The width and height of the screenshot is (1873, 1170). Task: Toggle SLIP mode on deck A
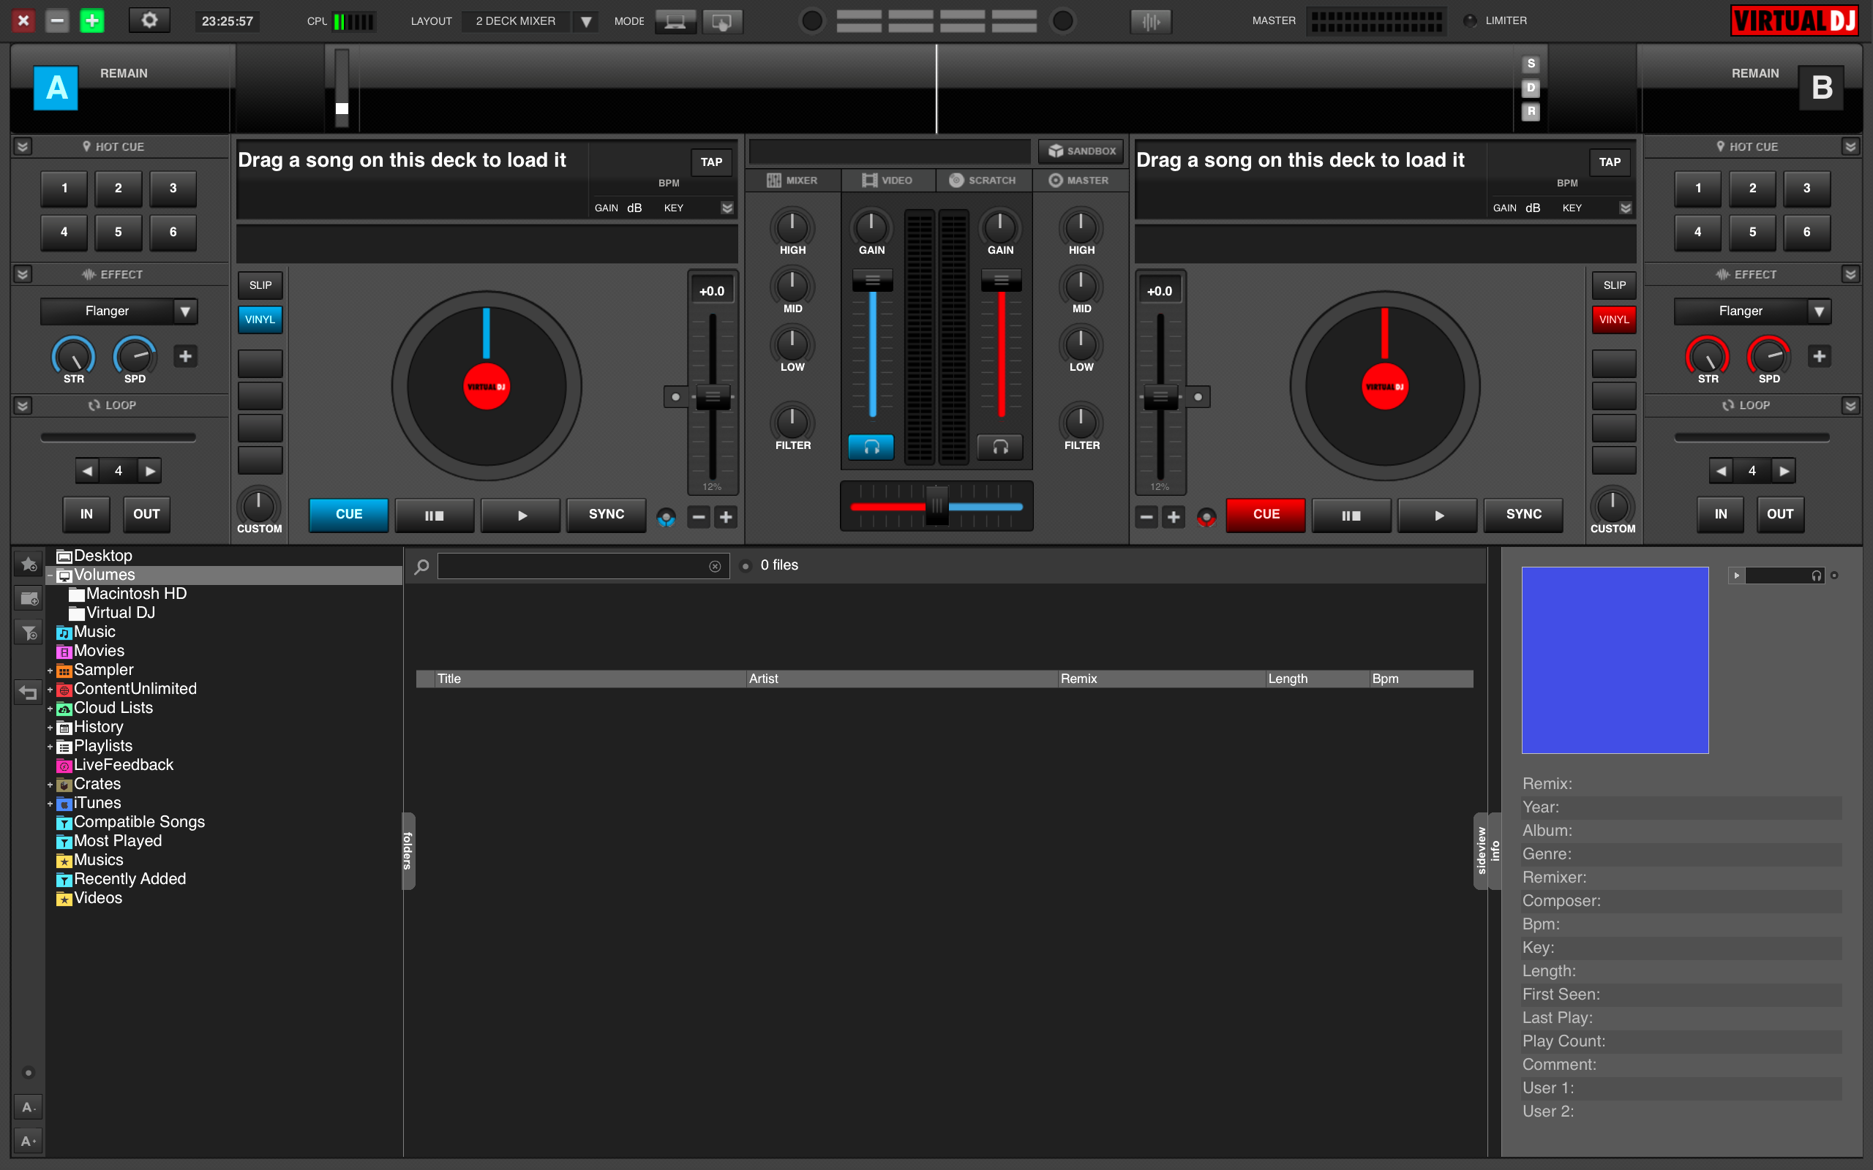tap(259, 283)
